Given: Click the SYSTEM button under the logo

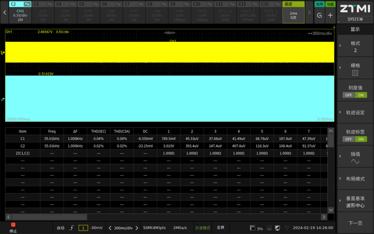Looking at the screenshot, I should tap(355, 19).
